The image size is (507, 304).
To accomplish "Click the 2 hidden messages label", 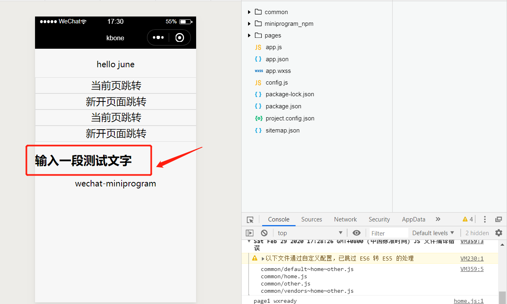I will pos(477,233).
